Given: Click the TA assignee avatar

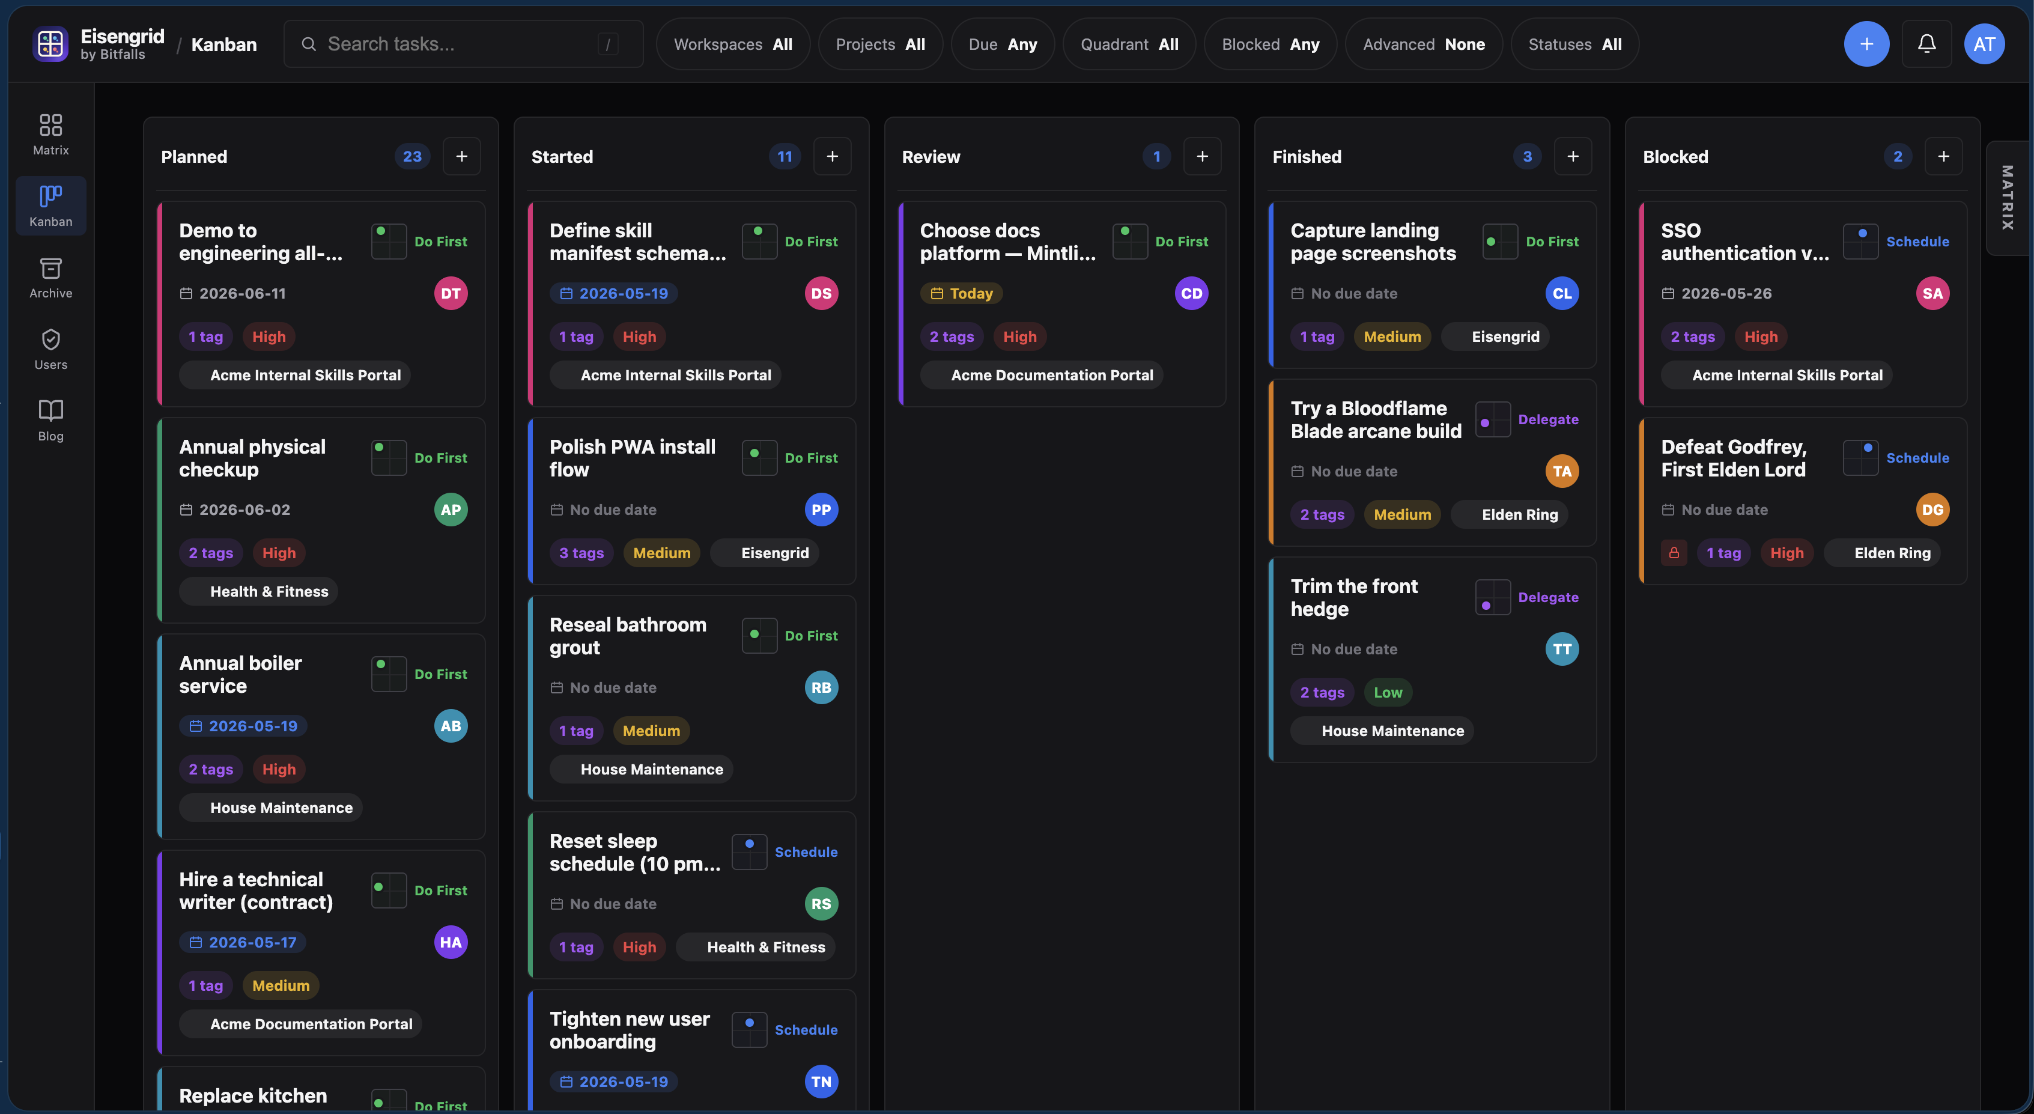Looking at the screenshot, I should (x=1562, y=471).
